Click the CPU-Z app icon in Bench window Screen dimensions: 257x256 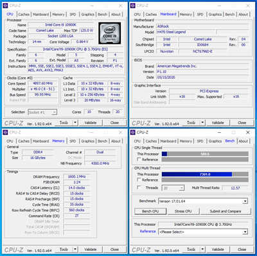coord(133,132)
